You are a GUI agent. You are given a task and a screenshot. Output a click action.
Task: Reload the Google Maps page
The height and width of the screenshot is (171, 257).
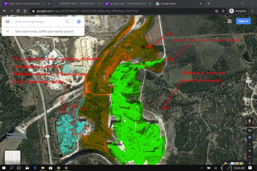(x=18, y=11)
